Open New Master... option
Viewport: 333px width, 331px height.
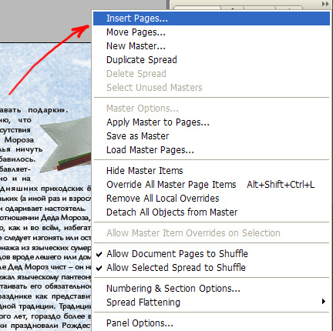coord(211,46)
